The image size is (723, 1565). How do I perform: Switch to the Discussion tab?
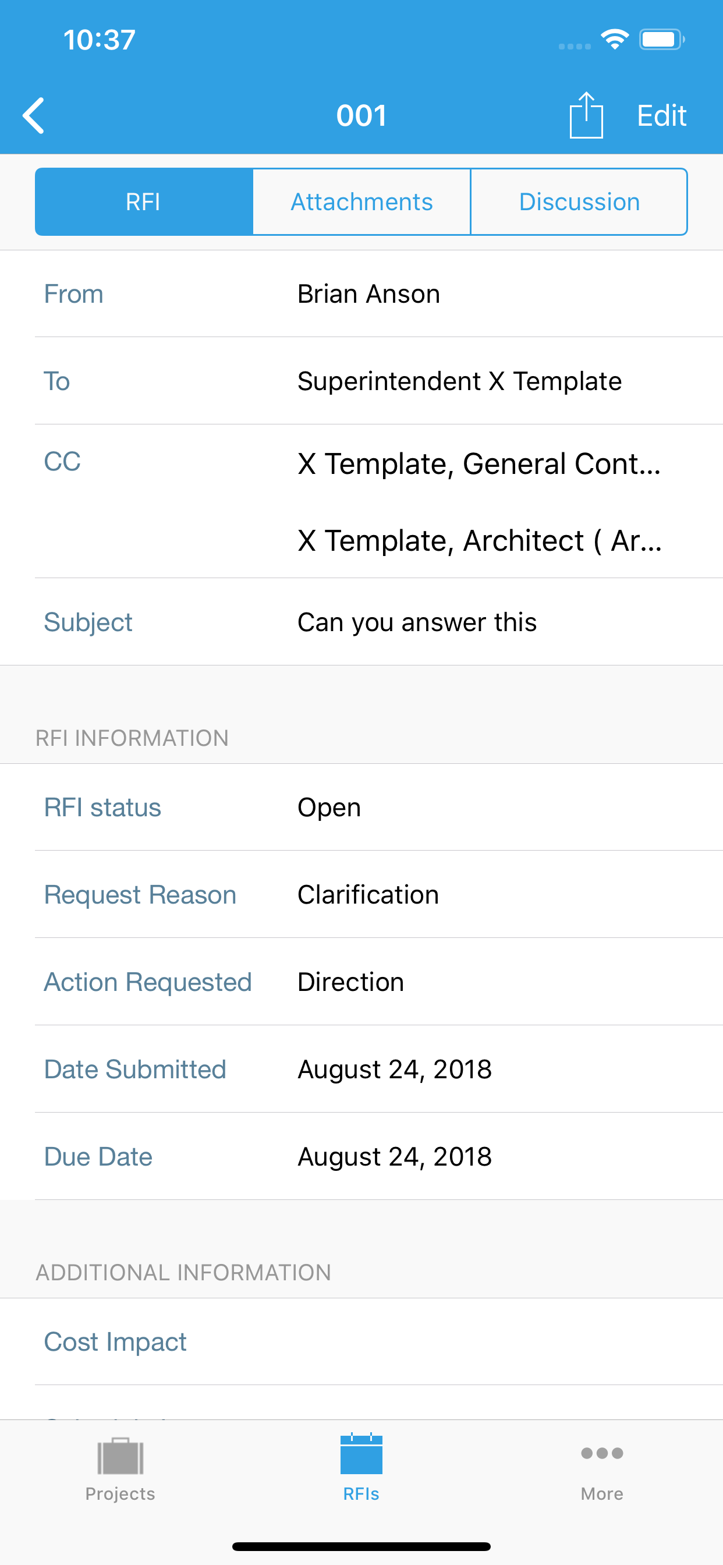pos(579,201)
